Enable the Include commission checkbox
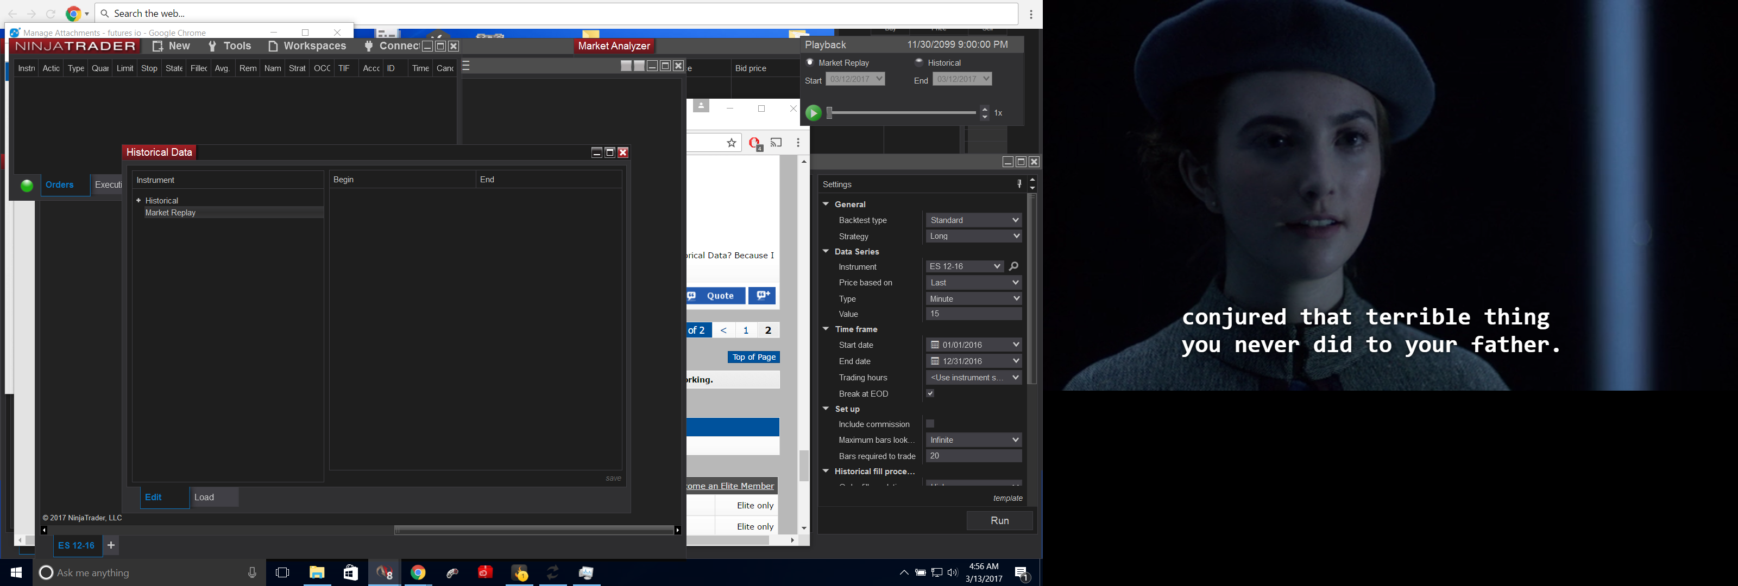The height and width of the screenshot is (586, 1738). click(x=930, y=423)
